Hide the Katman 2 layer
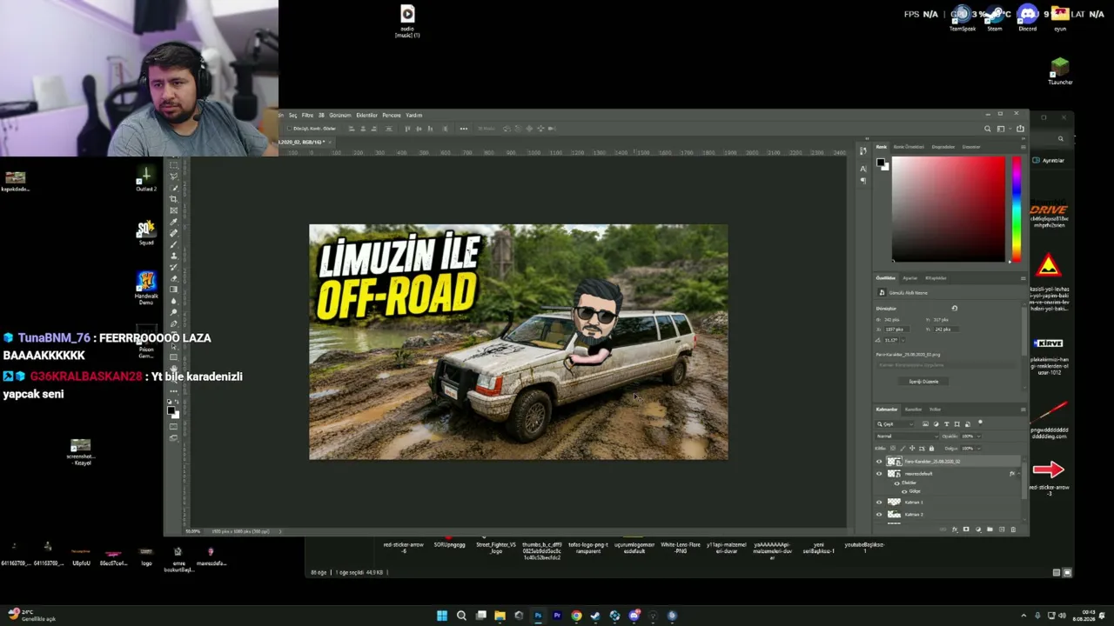Screen dimensions: 1114x626 click(879, 515)
